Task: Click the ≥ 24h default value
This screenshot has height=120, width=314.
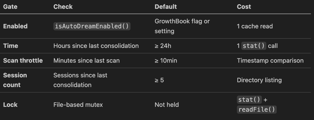Action: [x=163, y=46]
